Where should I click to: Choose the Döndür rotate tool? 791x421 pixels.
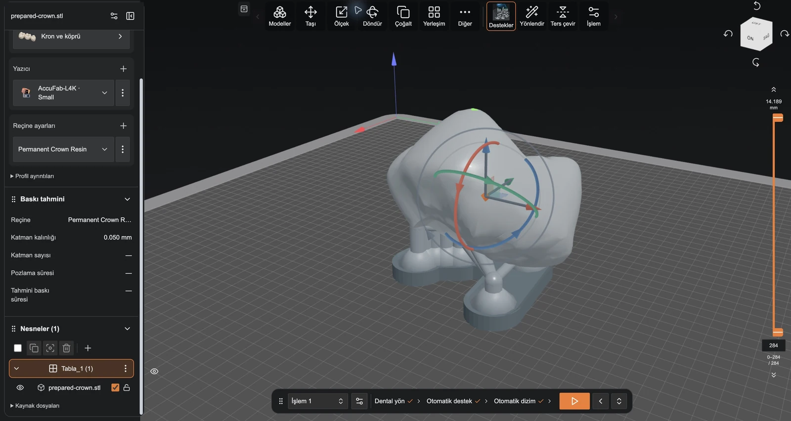point(372,16)
